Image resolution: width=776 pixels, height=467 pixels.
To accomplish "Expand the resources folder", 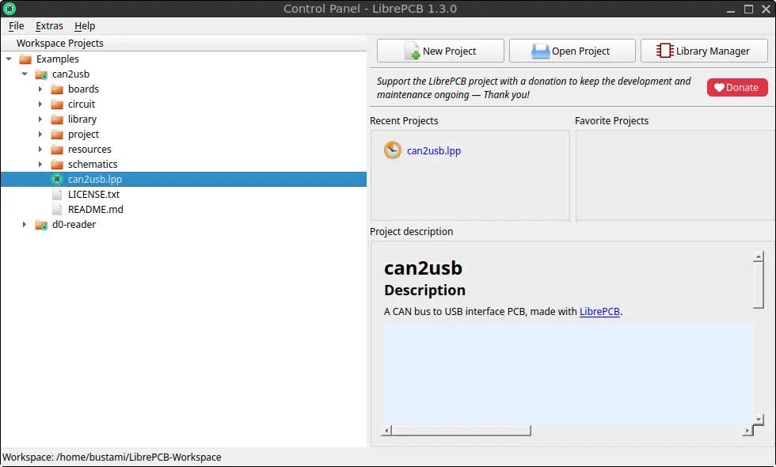I will [40, 149].
